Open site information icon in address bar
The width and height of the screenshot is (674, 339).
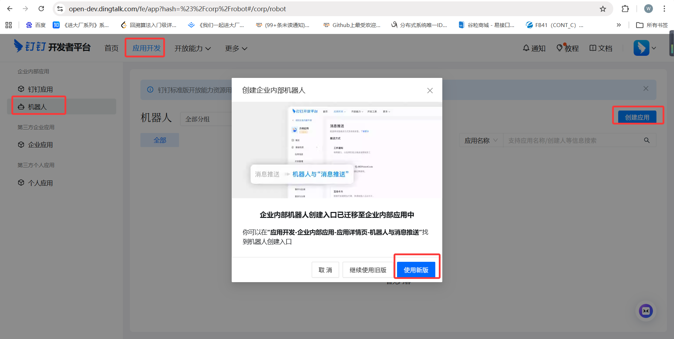click(x=60, y=9)
